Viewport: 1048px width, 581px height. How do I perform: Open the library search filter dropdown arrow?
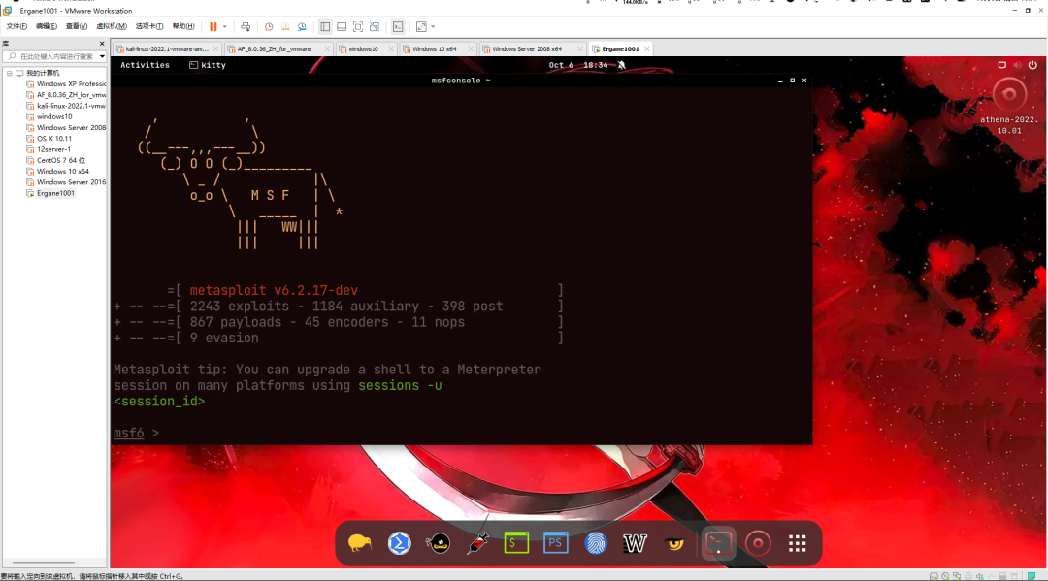tap(102, 57)
